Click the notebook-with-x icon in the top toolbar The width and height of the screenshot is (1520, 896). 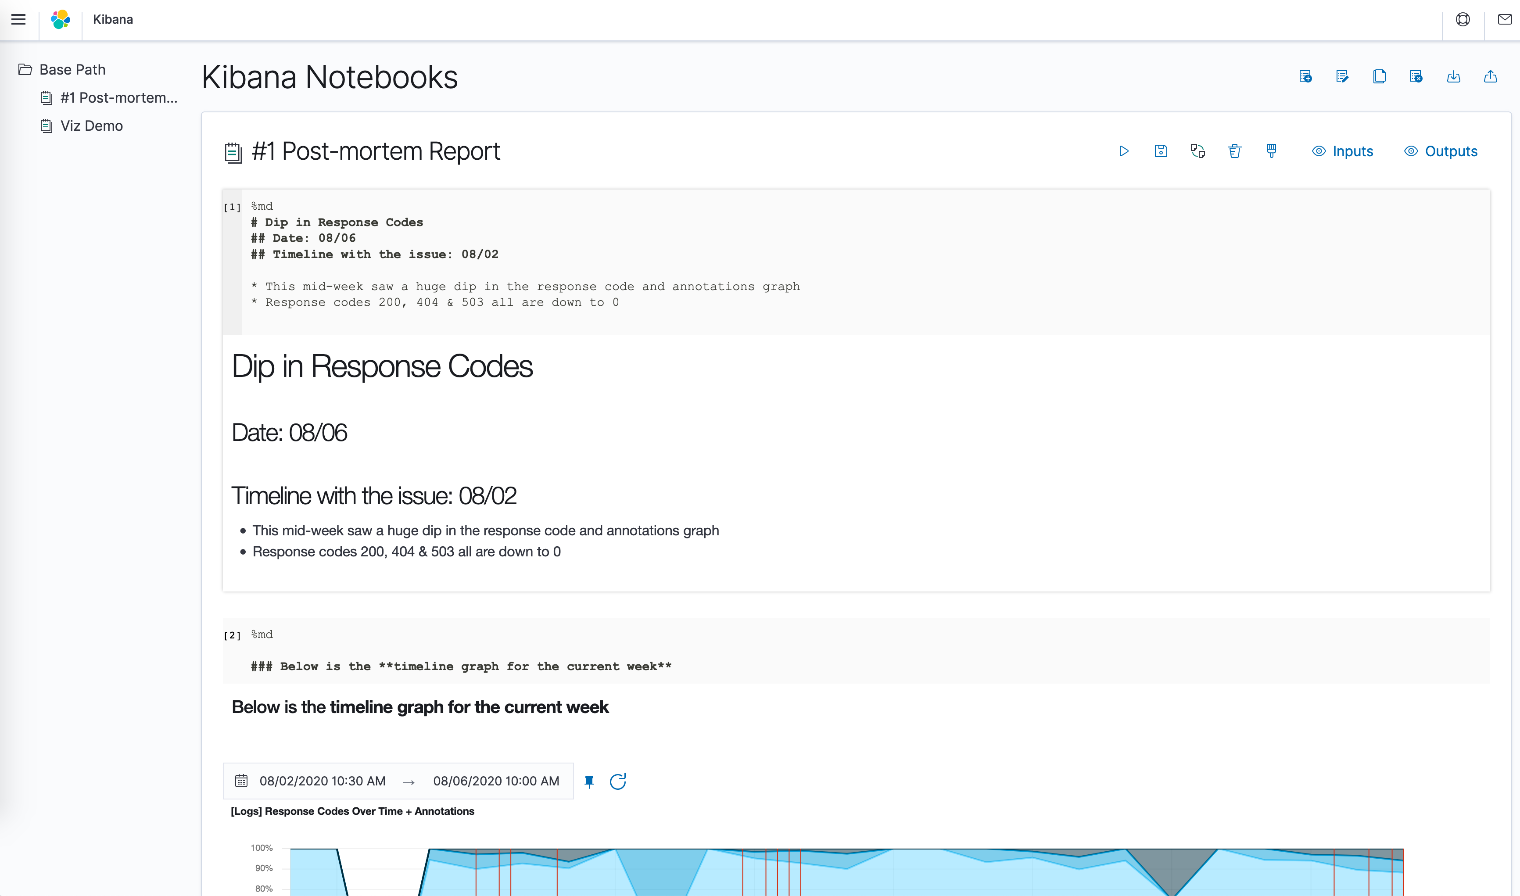click(x=1416, y=77)
